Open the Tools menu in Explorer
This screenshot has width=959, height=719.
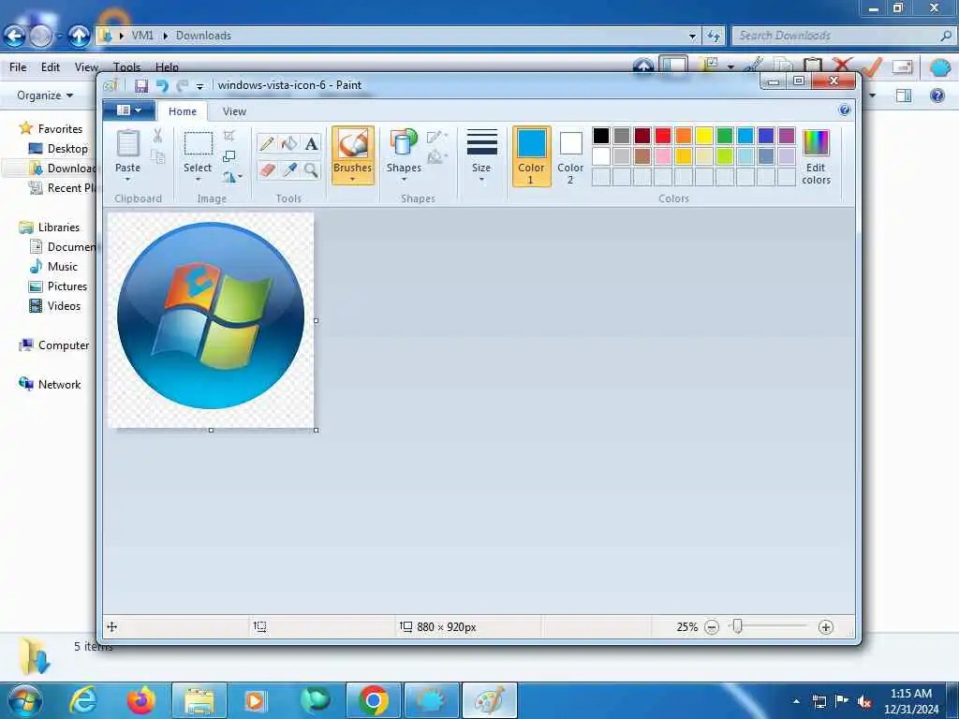pyautogui.click(x=126, y=67)
